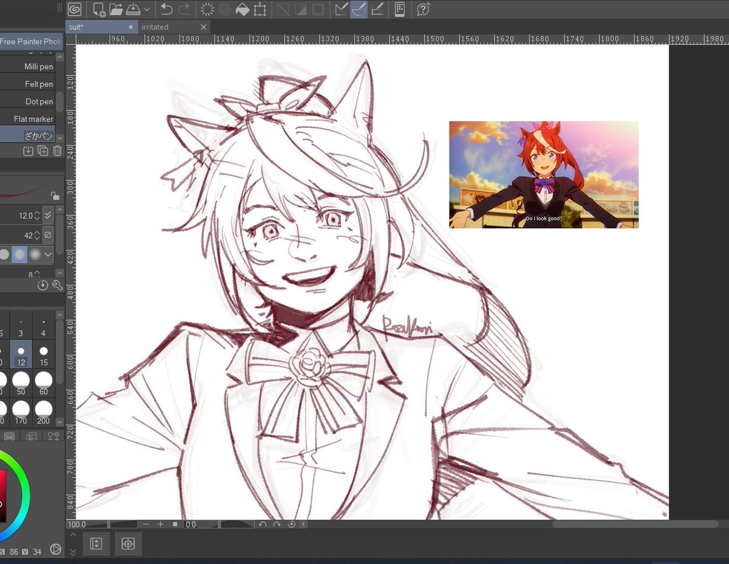The height and width of the screenshot is (564, 729).
Task: Open opacity dynamics settings button
Action: pyautogui.click(x=48, y=235)
